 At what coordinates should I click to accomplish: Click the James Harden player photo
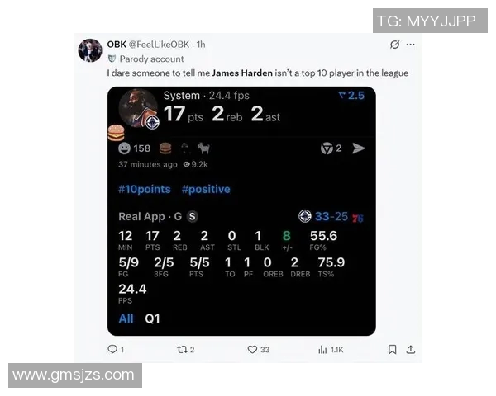pyautogui.click(x=138, y=108)
